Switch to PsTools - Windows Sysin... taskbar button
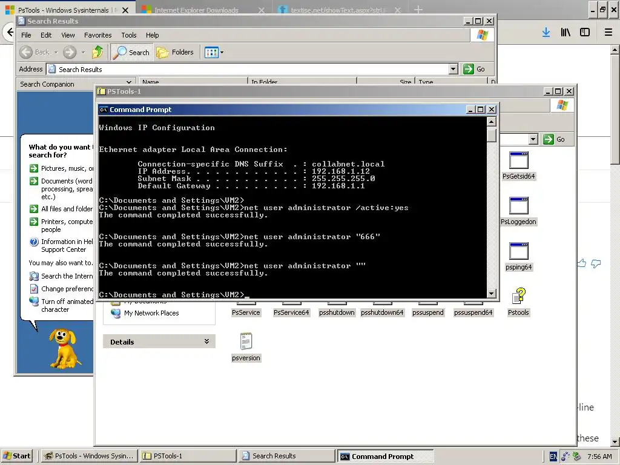Viewport: 620px width, 465px height. (x=89, y=456)
